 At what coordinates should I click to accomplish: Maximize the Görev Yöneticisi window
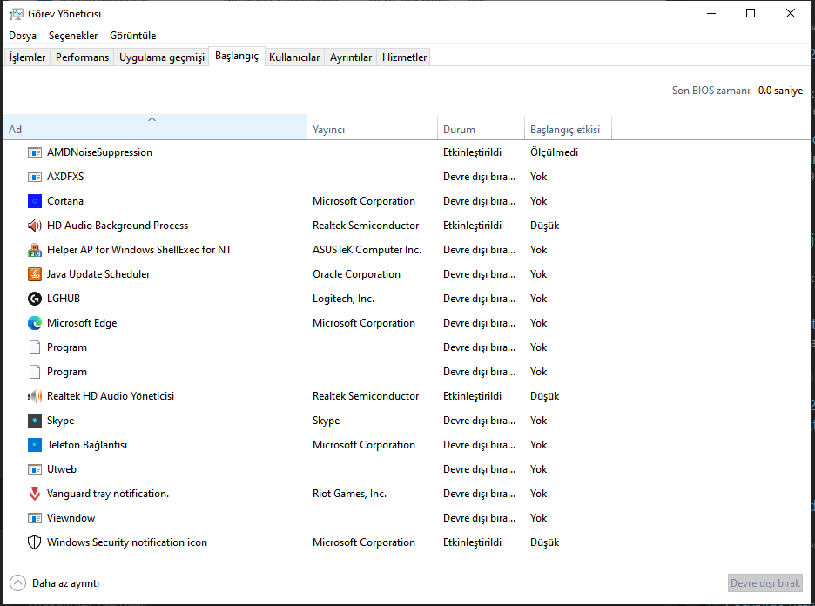[751, 14]
